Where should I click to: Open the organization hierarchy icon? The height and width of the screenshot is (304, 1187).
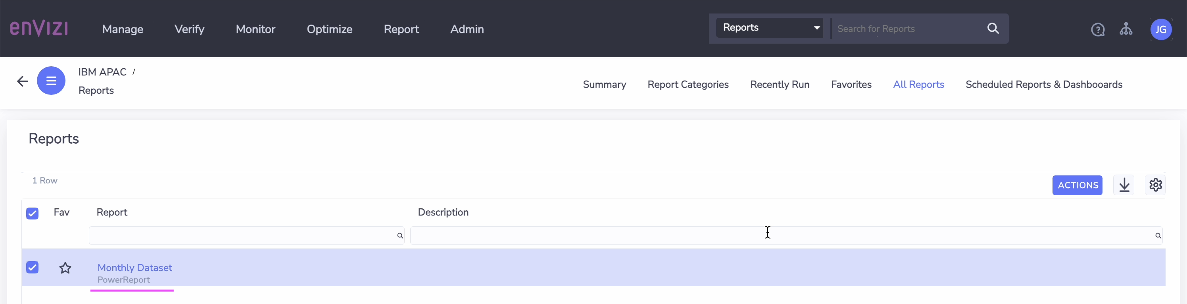coord(1126,29)
